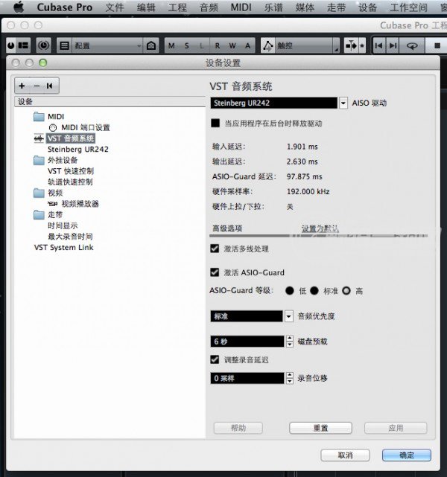Select VST System Link item
This screenshot has width=447, height=477.
pyautogui.click(x=63, y=247)
